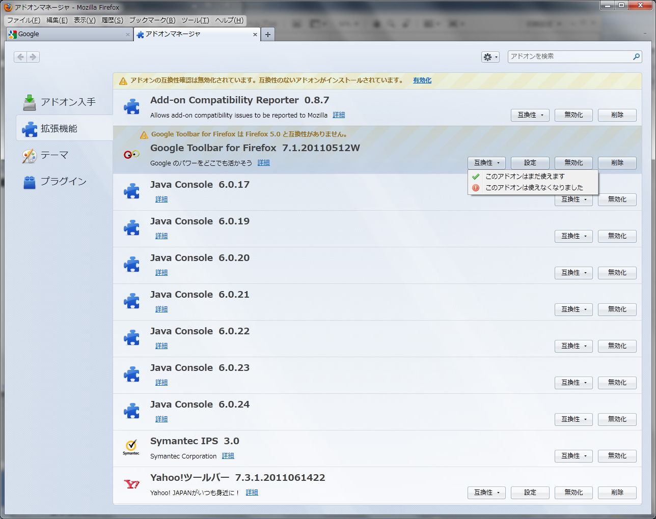Click the Google Toolbar for Firefox icon
The height and width of the screenshot is (519, 656).
coord(131,155)
